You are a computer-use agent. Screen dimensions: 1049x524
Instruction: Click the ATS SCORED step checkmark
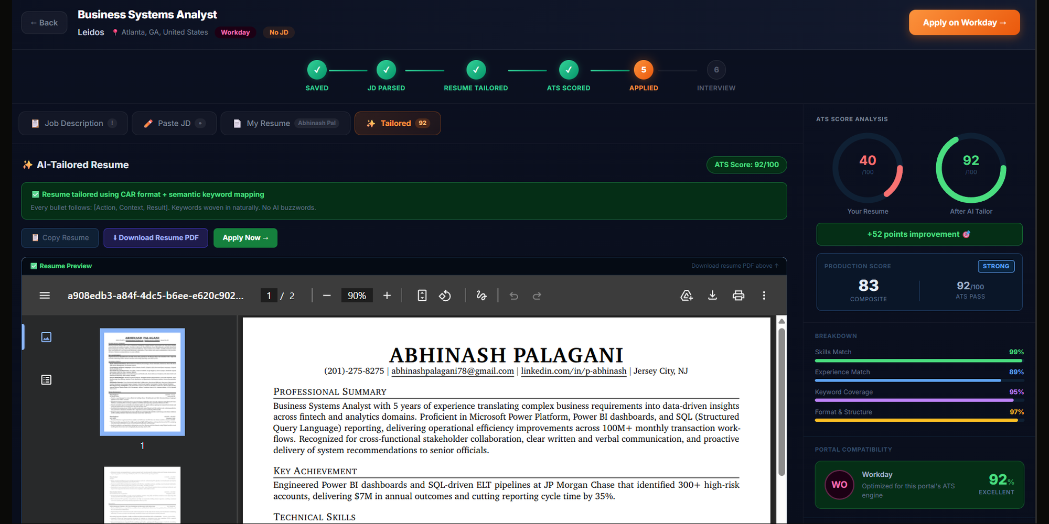(x=569, y=70)
